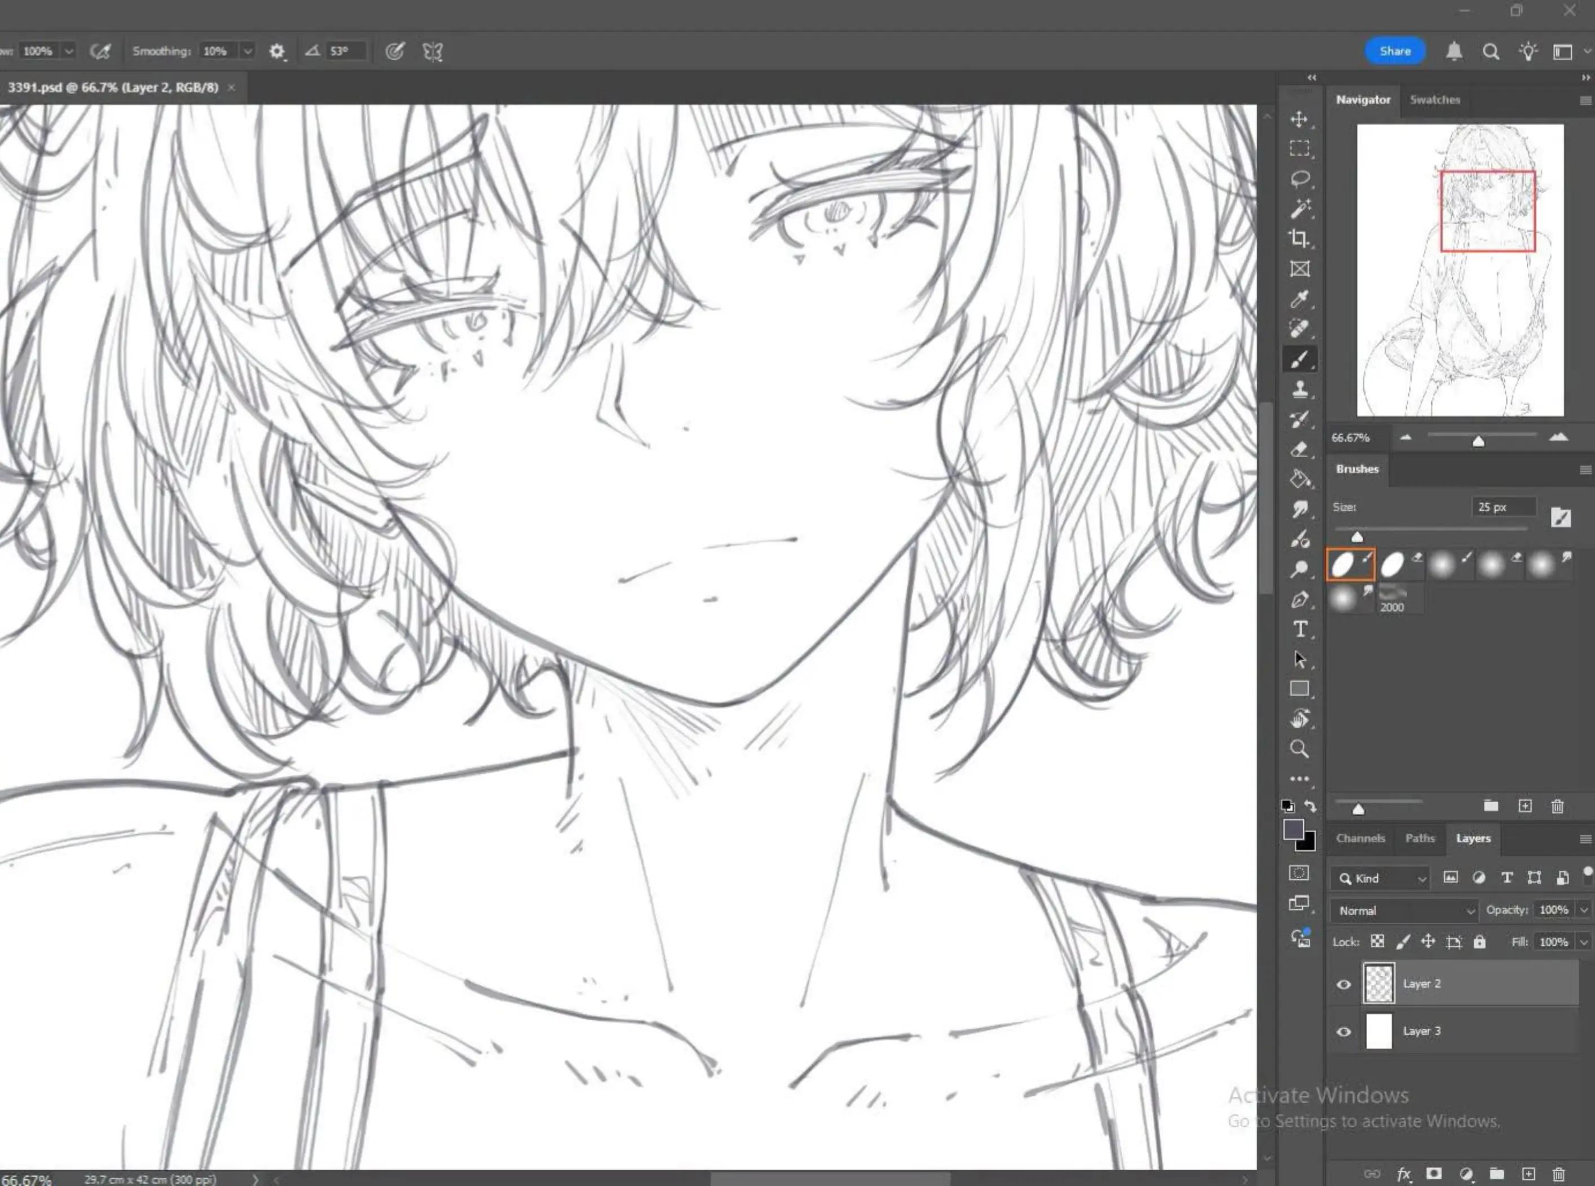
Task: Open the Normal blend mode dropdown
Action: point(1404,910)
